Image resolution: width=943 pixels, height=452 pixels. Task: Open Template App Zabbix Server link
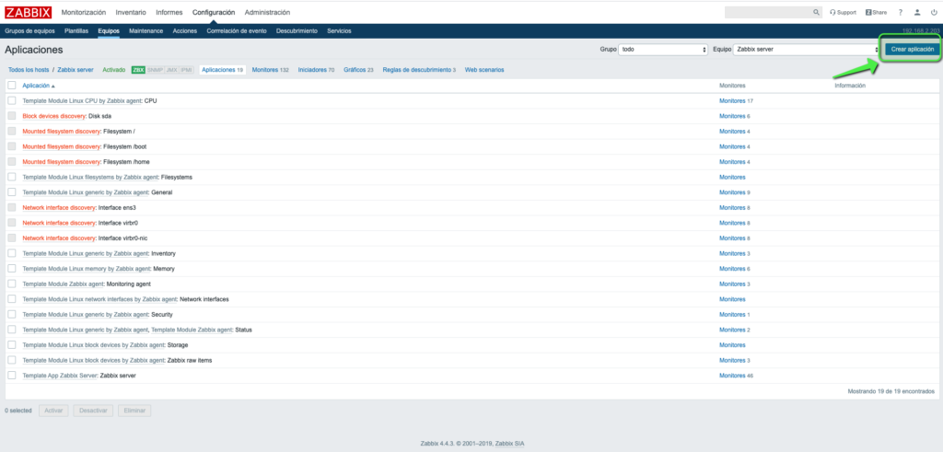pos(60,376)
